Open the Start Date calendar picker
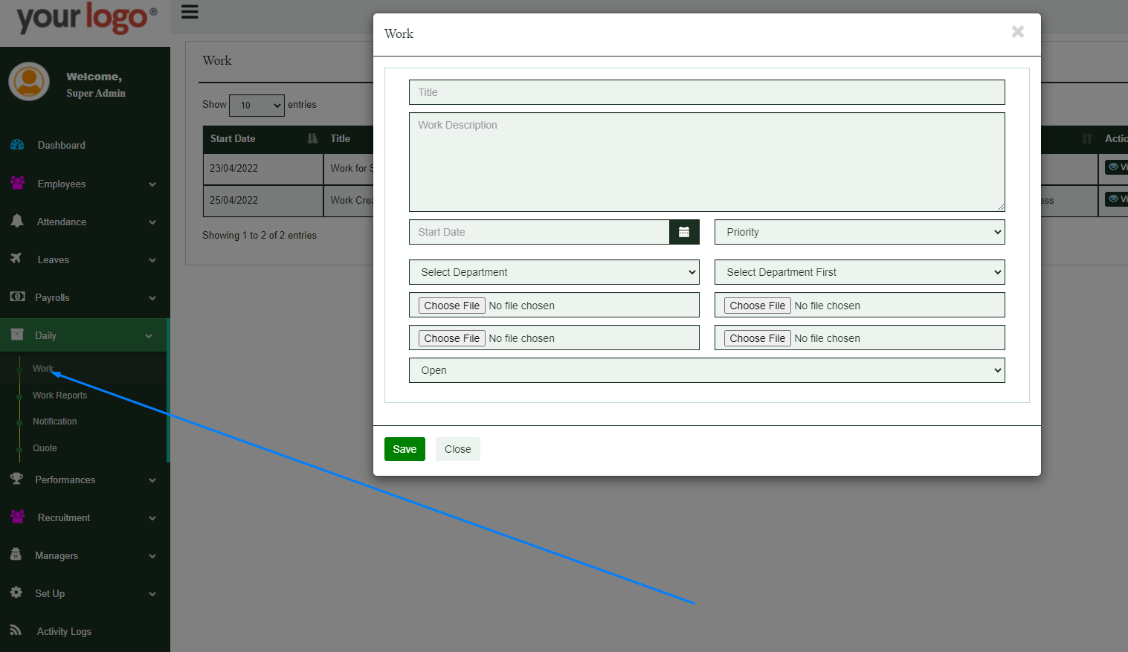The height and width of the screenshot is (652, 1128). [x=684, y=232]
